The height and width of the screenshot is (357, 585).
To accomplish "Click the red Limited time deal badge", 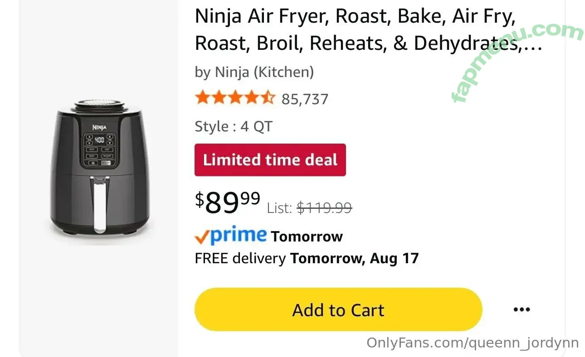I will pyautogui.click(x=270, y=160).
